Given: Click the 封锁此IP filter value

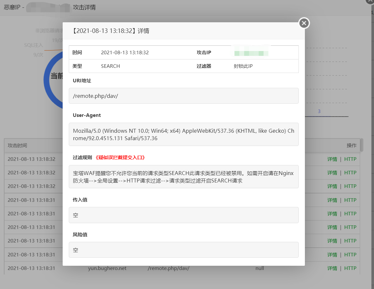Looking at the screenshot, I should pos(243,66).
